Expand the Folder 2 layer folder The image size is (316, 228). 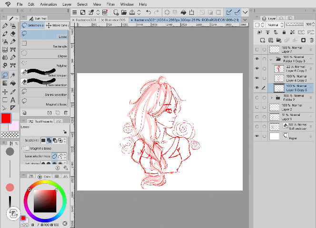[271, 98]
